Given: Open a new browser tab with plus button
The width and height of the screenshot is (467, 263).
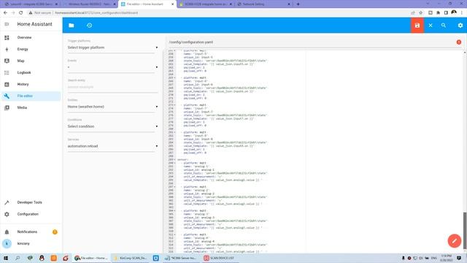Looking at the screenshot, I should click(x=298, y=4).
